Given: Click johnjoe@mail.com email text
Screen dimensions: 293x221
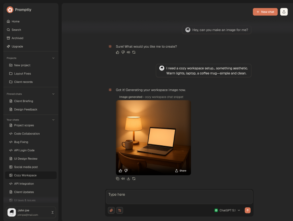Looking at the screenshot, I should tap(28, 215).
